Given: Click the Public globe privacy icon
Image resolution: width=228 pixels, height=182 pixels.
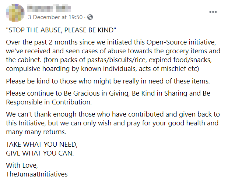Looking at the screenshot, I should pyautogui.click(x=90, y=17).
